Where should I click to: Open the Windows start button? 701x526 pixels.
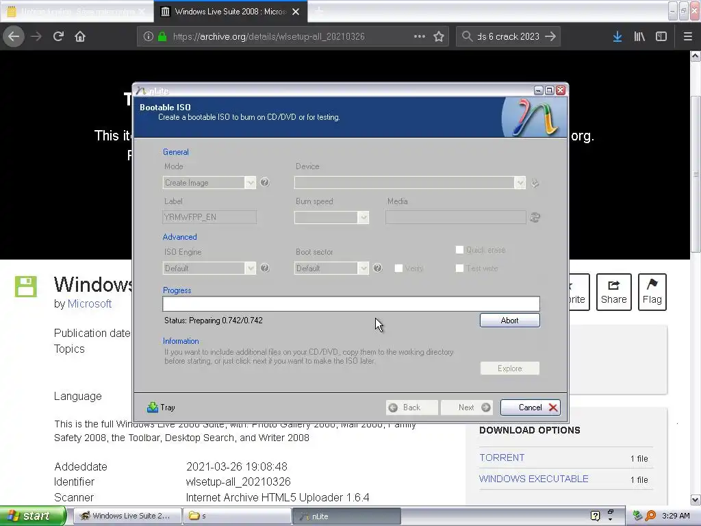click(33, 516)
